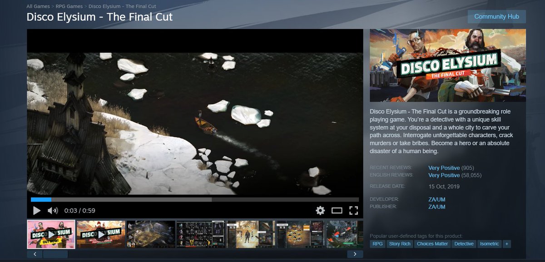Viewport: 545px width, 262px height.
Task: Browse the Story Rich tag
Action: [400, 244]
